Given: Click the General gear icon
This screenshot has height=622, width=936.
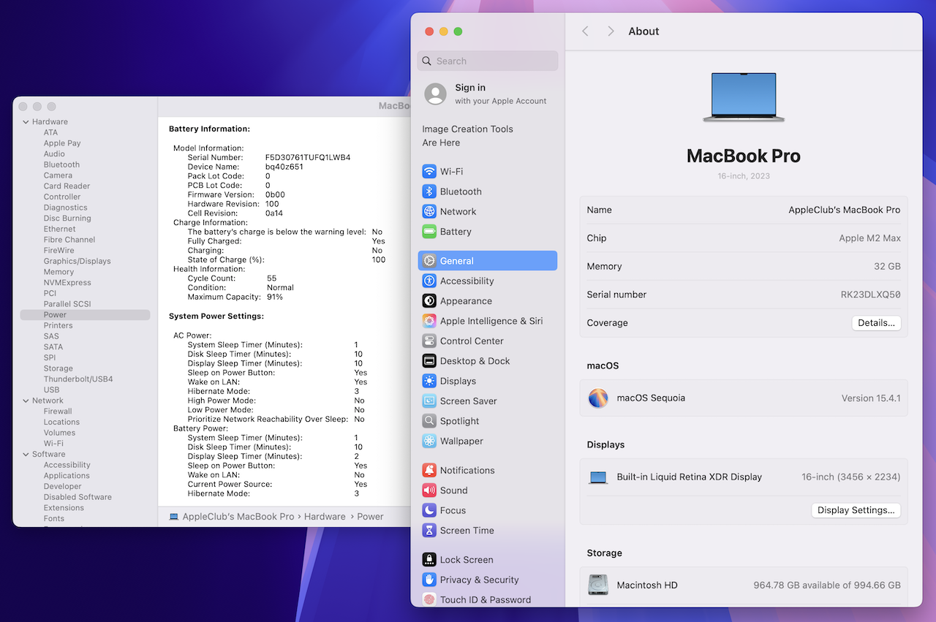Looking at the screenshot, I should click(429, 261).
